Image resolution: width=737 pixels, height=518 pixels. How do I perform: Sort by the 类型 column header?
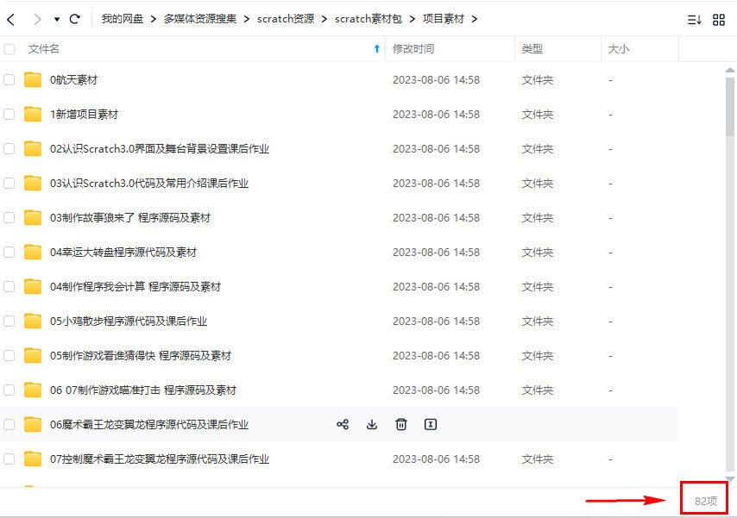(532, 49)
